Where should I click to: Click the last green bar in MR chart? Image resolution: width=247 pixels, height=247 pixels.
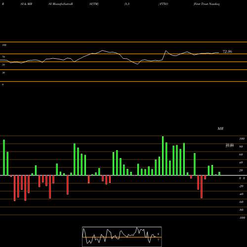pyautogui.click(x=219, y=173)
